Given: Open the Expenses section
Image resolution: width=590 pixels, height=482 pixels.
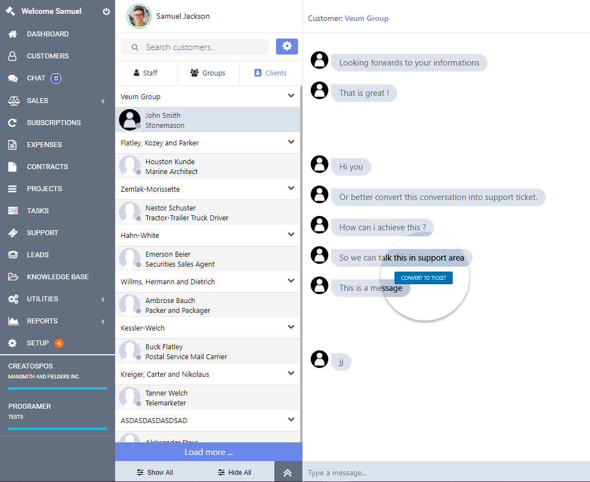Looking at the screenshot, I should (44, 144).
